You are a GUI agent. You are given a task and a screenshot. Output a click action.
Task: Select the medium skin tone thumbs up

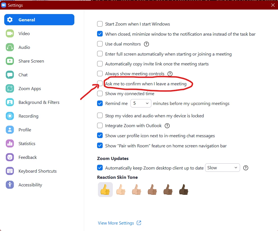pos(152,189)
